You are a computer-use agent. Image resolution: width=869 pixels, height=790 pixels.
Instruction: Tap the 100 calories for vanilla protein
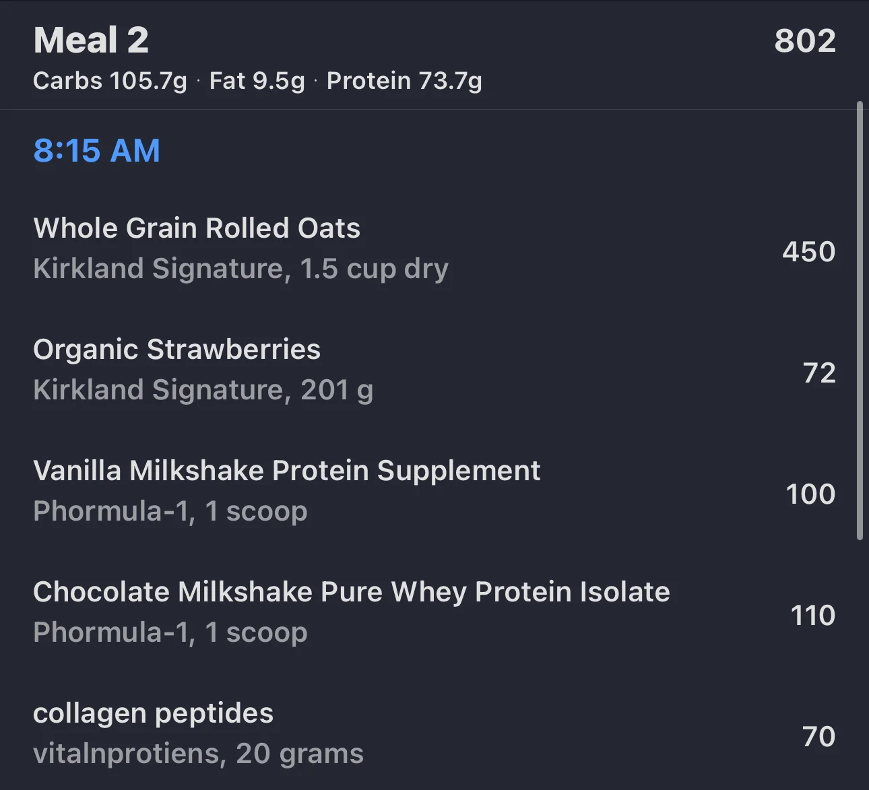[x=810, y=494]
